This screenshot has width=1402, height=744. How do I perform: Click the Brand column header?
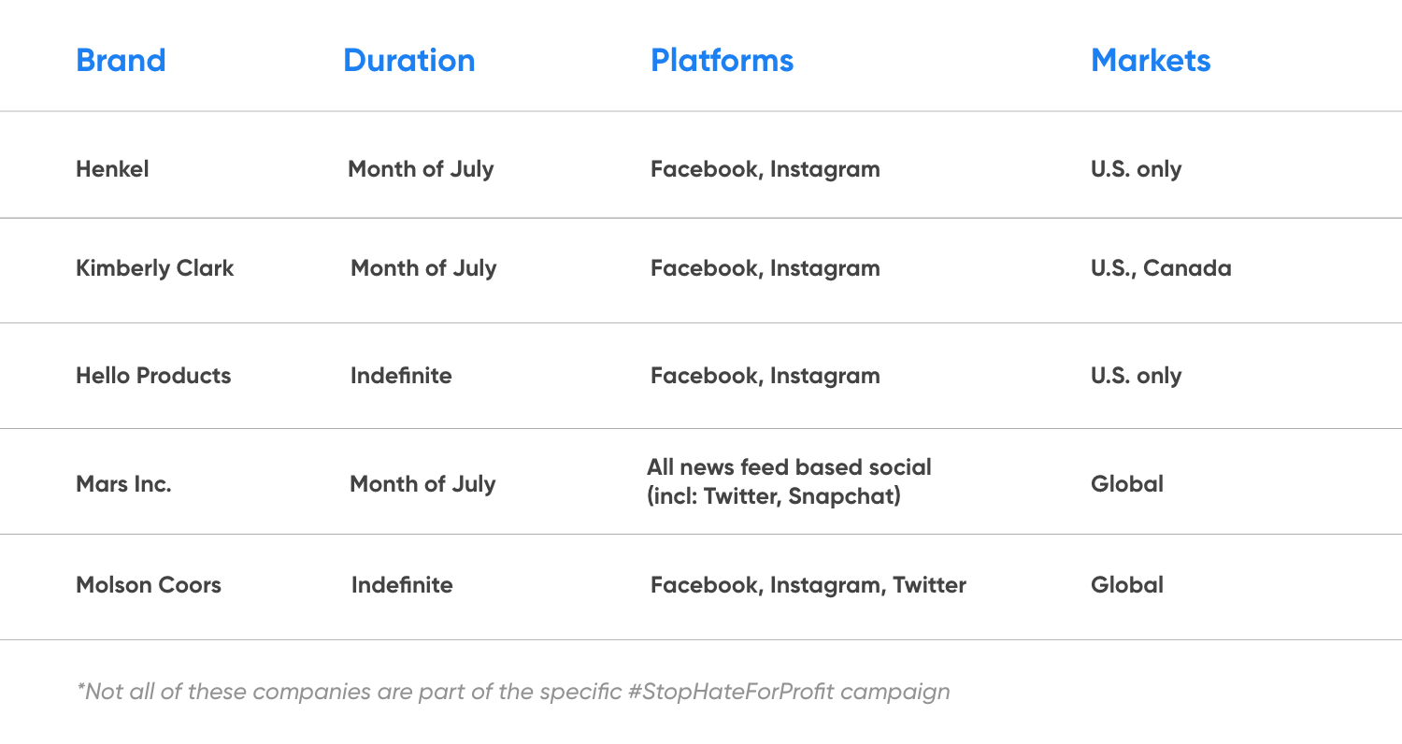click(121, 61)
